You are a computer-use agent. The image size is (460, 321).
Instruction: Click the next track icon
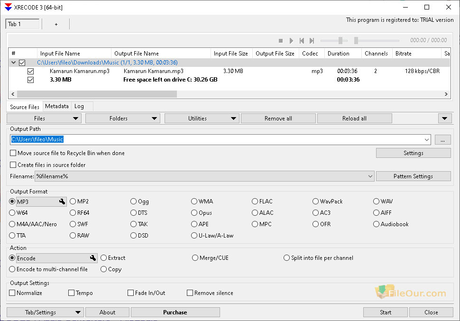tap(312, 41)
